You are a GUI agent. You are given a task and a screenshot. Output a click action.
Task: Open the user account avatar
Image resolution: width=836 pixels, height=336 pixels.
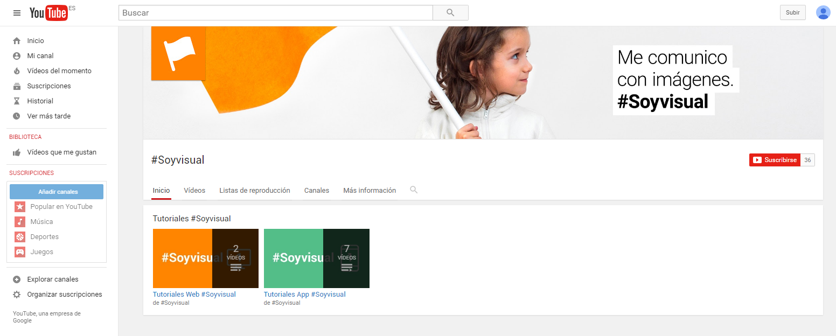tap(823, 12)
